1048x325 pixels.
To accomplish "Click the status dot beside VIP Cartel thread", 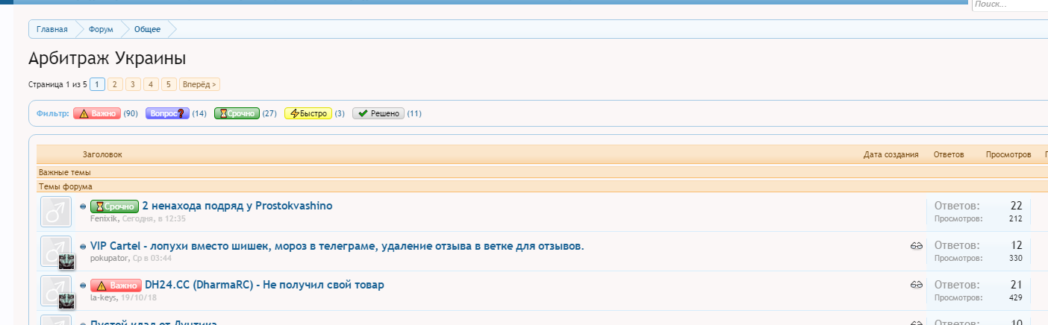I will (x=83, y=247).
